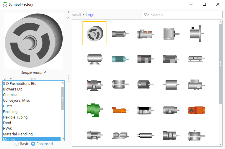
Task: Select the plain light gray box motor
Action: pyautogui.click(x=171, y=34)
